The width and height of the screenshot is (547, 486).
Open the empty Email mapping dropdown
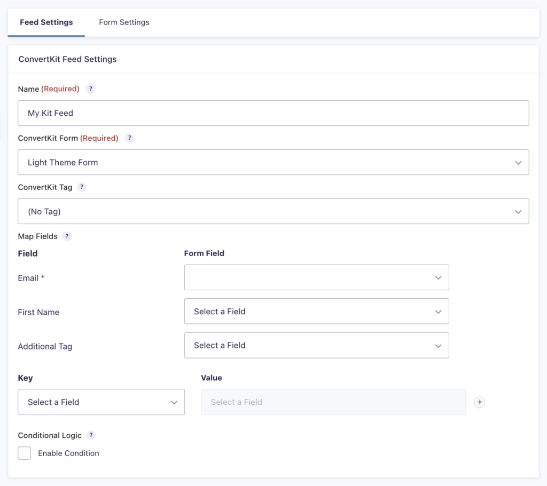tap(316, 277)
